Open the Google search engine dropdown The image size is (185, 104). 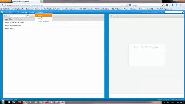(x=130, y=5)
